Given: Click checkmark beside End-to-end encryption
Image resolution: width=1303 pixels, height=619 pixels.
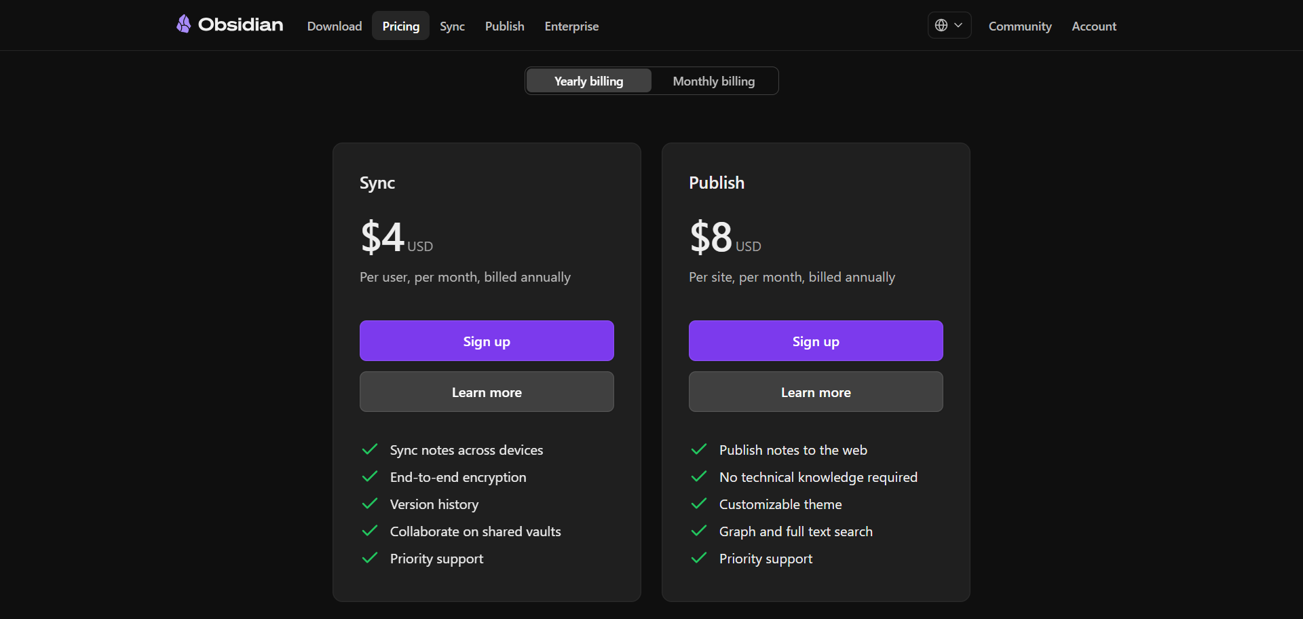Looking at the screenshot, I should 370,476.
